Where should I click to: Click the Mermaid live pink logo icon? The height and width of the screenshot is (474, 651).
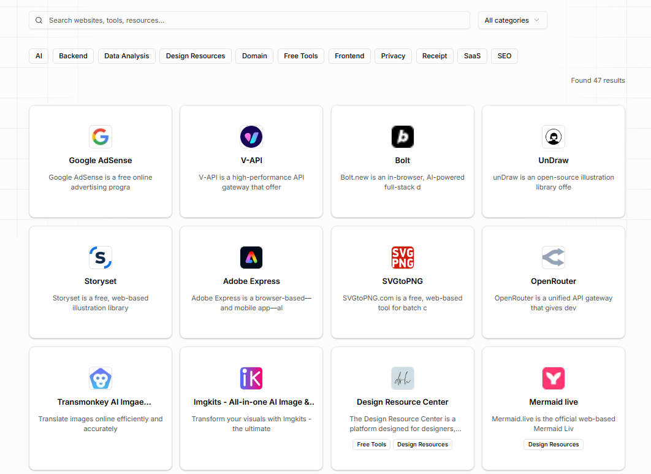pyautogui.click(x=554, y=378)
